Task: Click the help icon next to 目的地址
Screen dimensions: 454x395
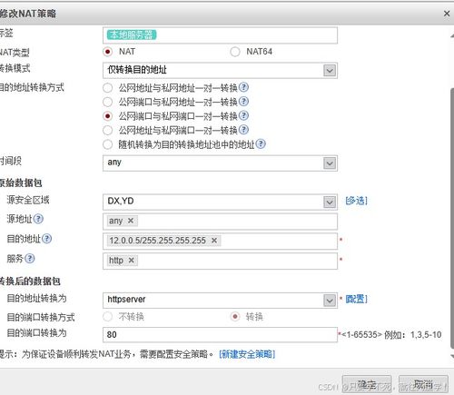Action: tap(46, 239)
